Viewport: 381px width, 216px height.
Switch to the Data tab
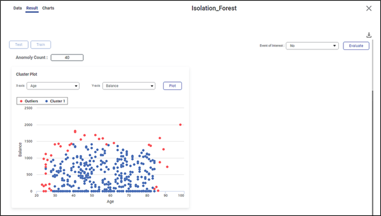point(18,8)
